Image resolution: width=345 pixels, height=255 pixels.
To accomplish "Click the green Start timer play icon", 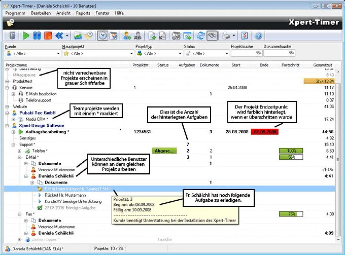I will (x=26, y=36).
